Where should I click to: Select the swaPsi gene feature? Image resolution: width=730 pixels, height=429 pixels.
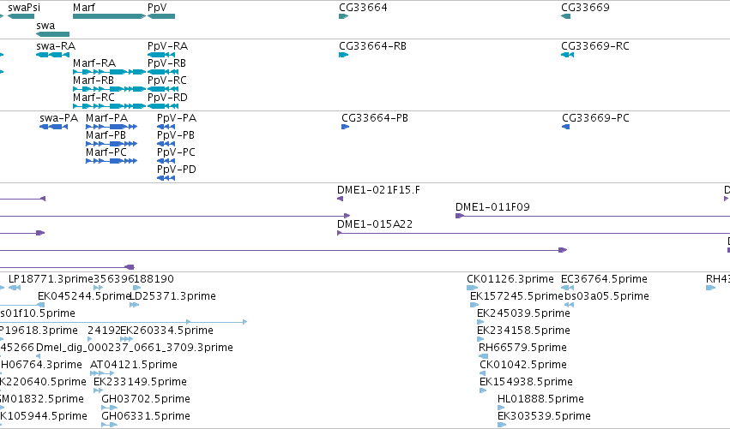point(21,16)
